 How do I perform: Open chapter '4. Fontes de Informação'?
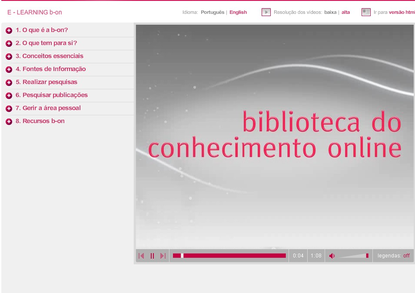pos(51,69)
